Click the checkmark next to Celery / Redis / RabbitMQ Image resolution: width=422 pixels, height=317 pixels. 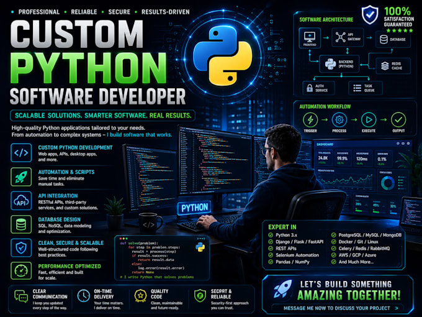pyautogui.click(x=334, y=249)
